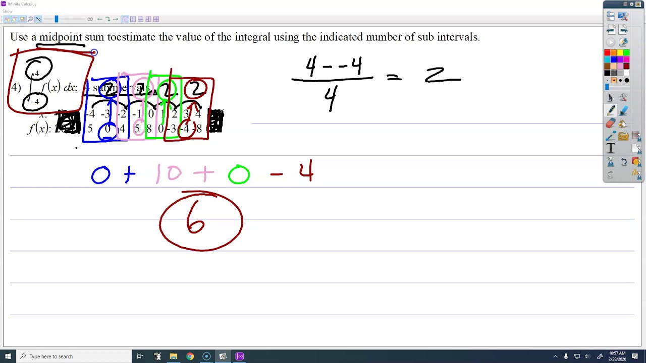Select four-pane grid layout
646x363 pixels.
point(156,19)
